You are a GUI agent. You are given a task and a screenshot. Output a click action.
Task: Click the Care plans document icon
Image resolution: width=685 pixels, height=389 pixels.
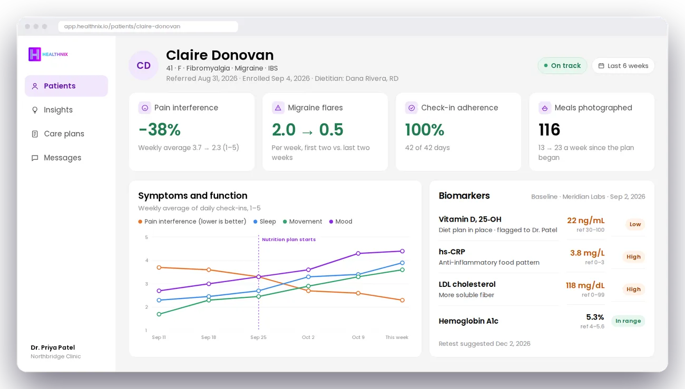(x=35, y=134)
